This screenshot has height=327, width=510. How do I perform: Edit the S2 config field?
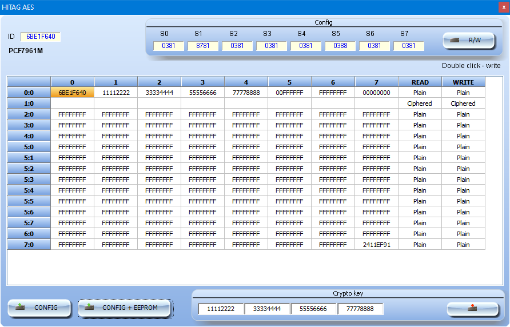point(237,46)
